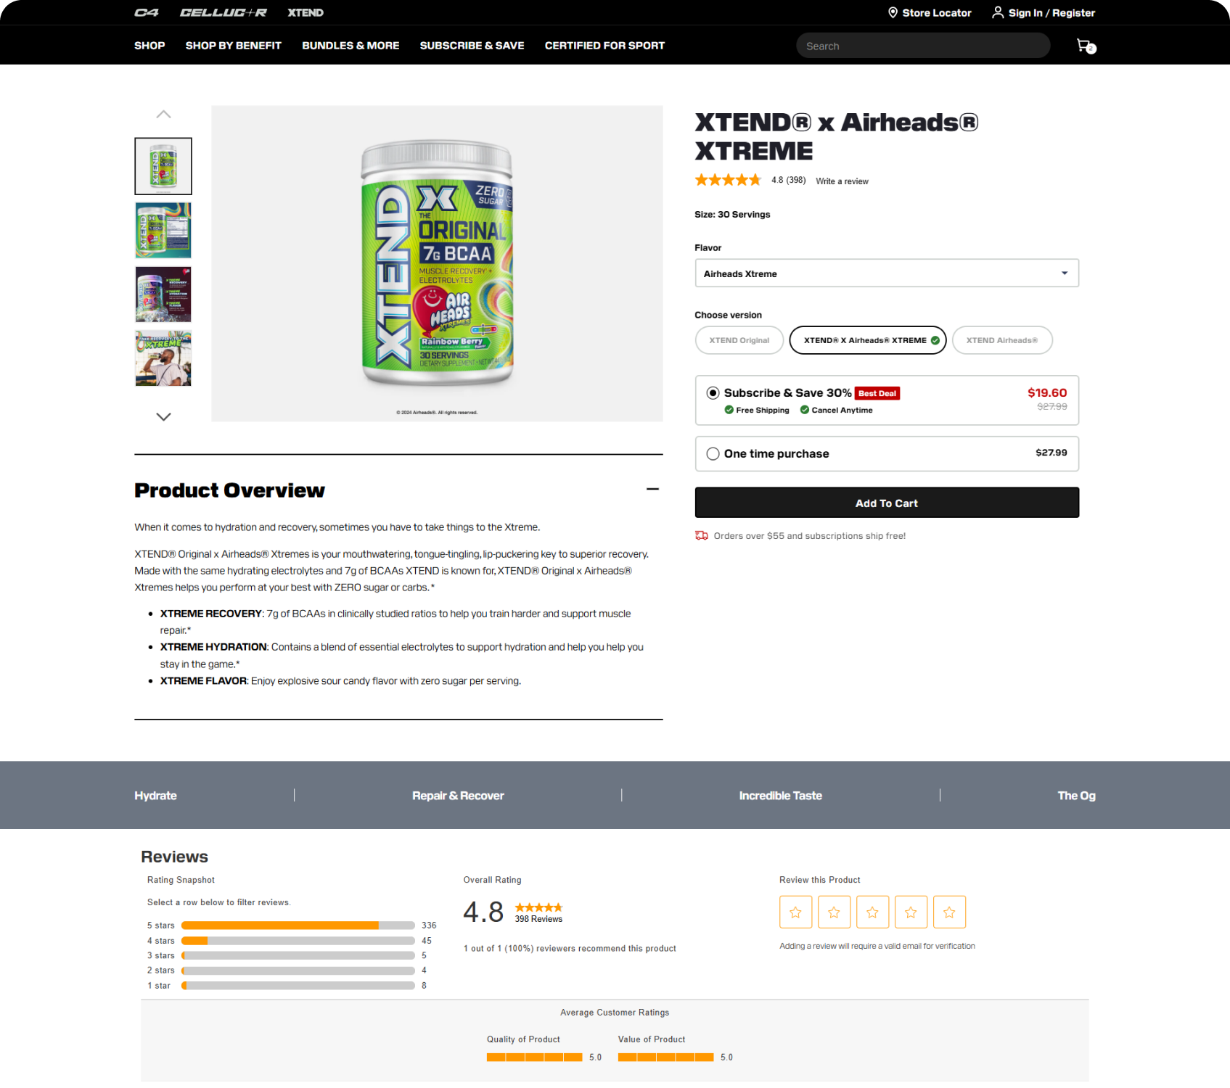
Task: Click the C4 brand logo
Action: click(146, 12)
